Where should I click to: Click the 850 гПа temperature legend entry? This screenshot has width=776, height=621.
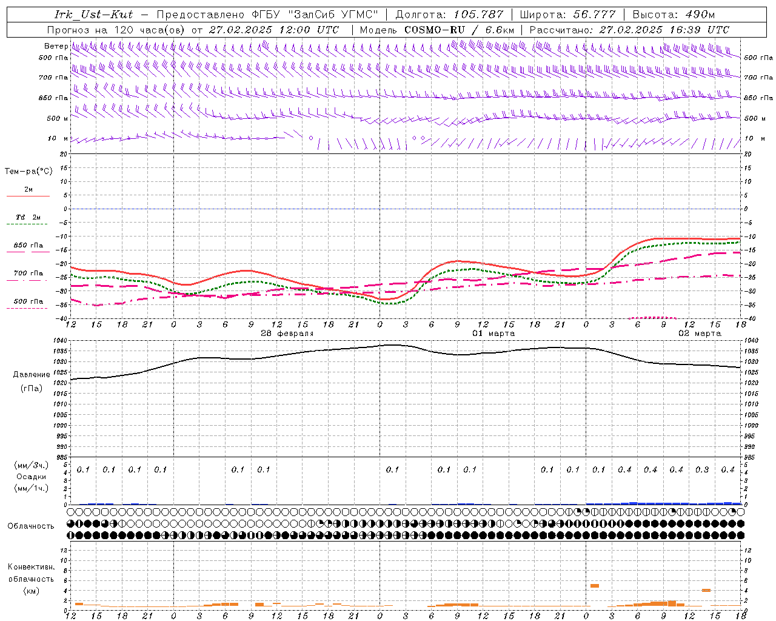click(28, 246)
